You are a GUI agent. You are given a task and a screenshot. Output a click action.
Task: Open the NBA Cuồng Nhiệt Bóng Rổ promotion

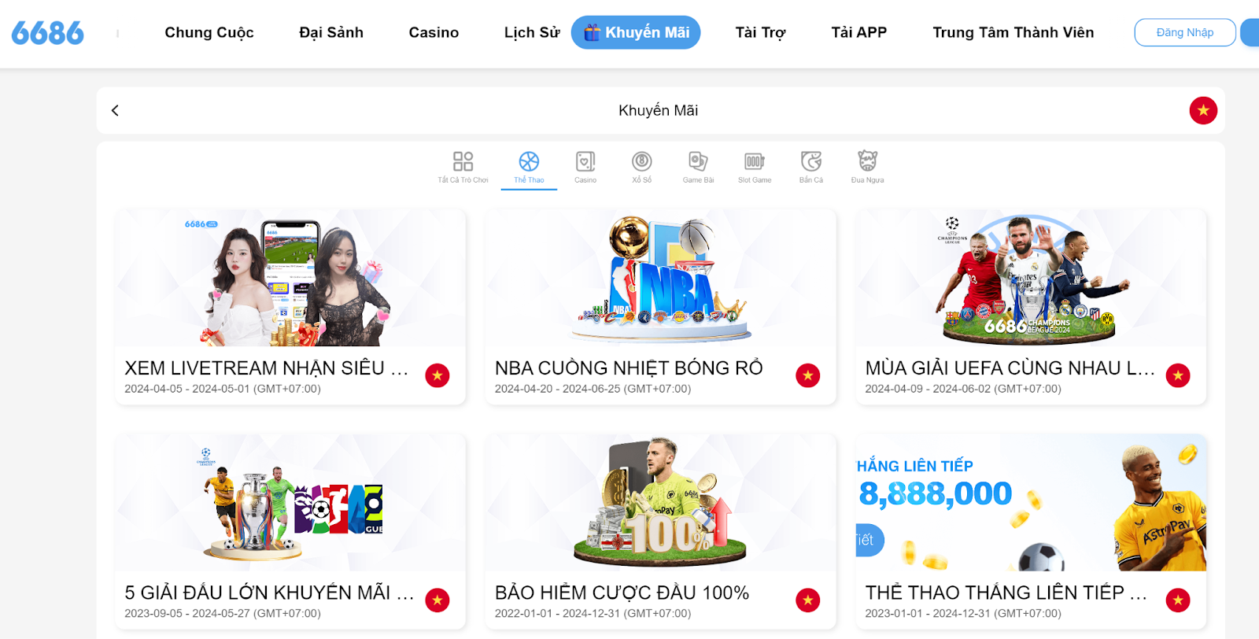point(660,307)
